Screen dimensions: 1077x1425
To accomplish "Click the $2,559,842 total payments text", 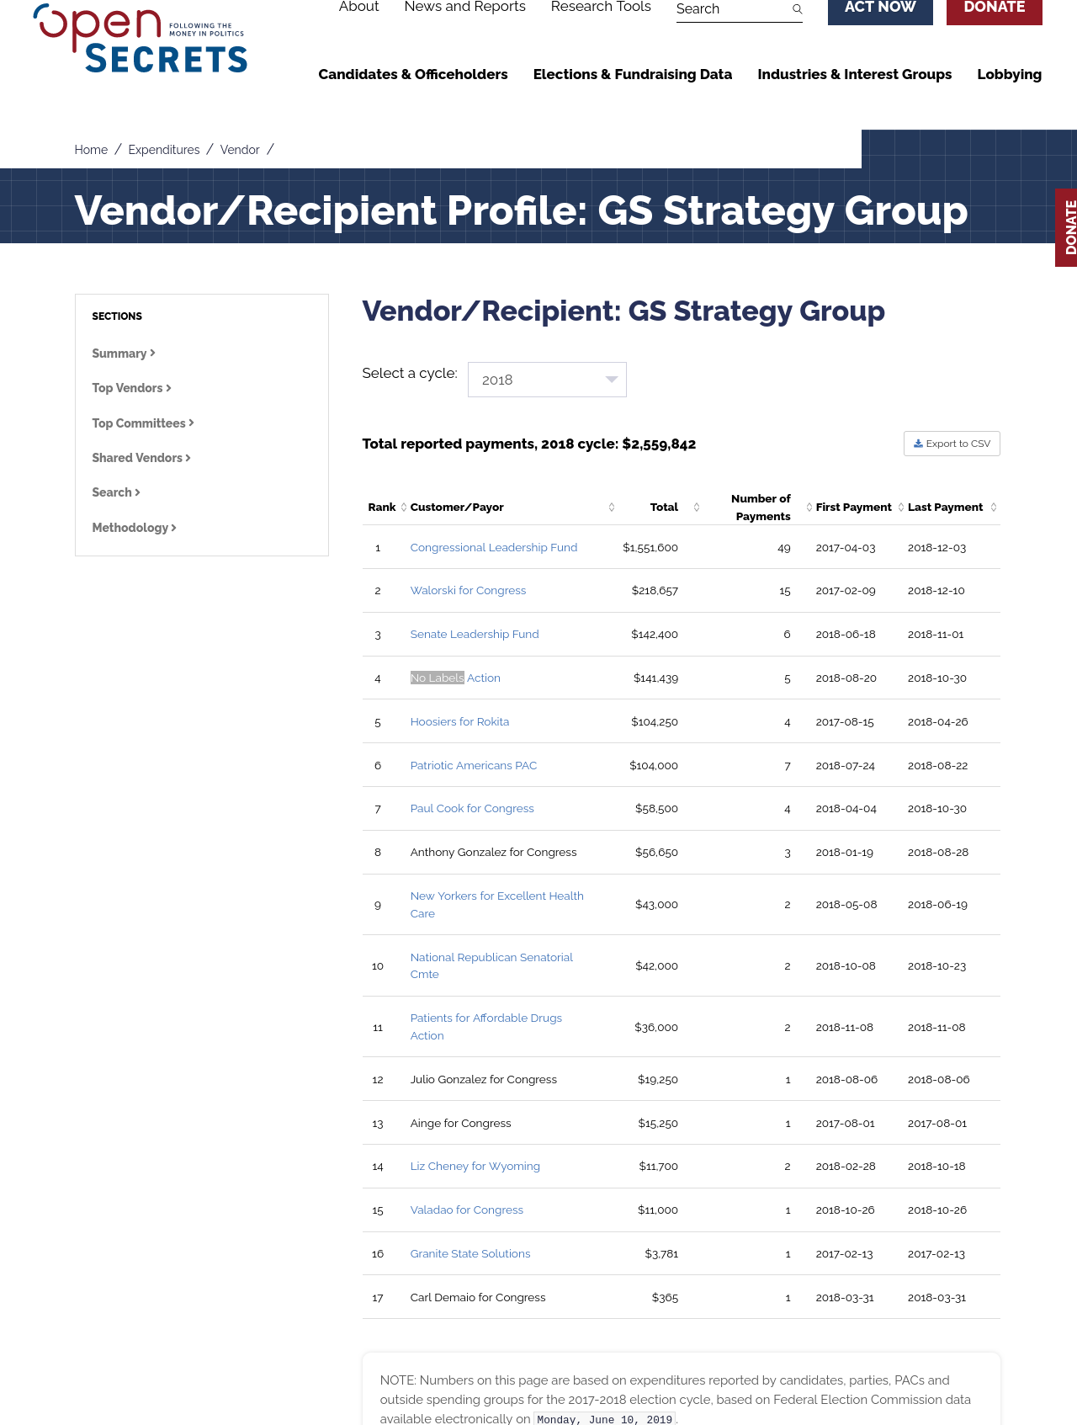I will pos(659,444).
